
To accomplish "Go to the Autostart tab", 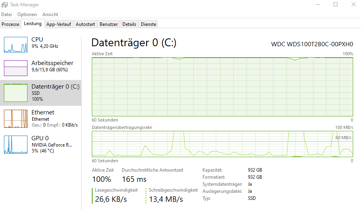I will 85,24.
